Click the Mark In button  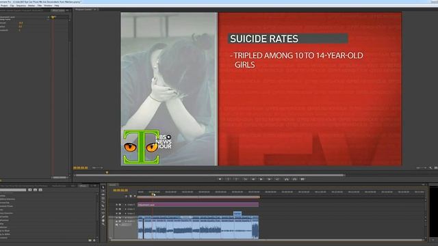pyautogui.click(x=228, y=179)
